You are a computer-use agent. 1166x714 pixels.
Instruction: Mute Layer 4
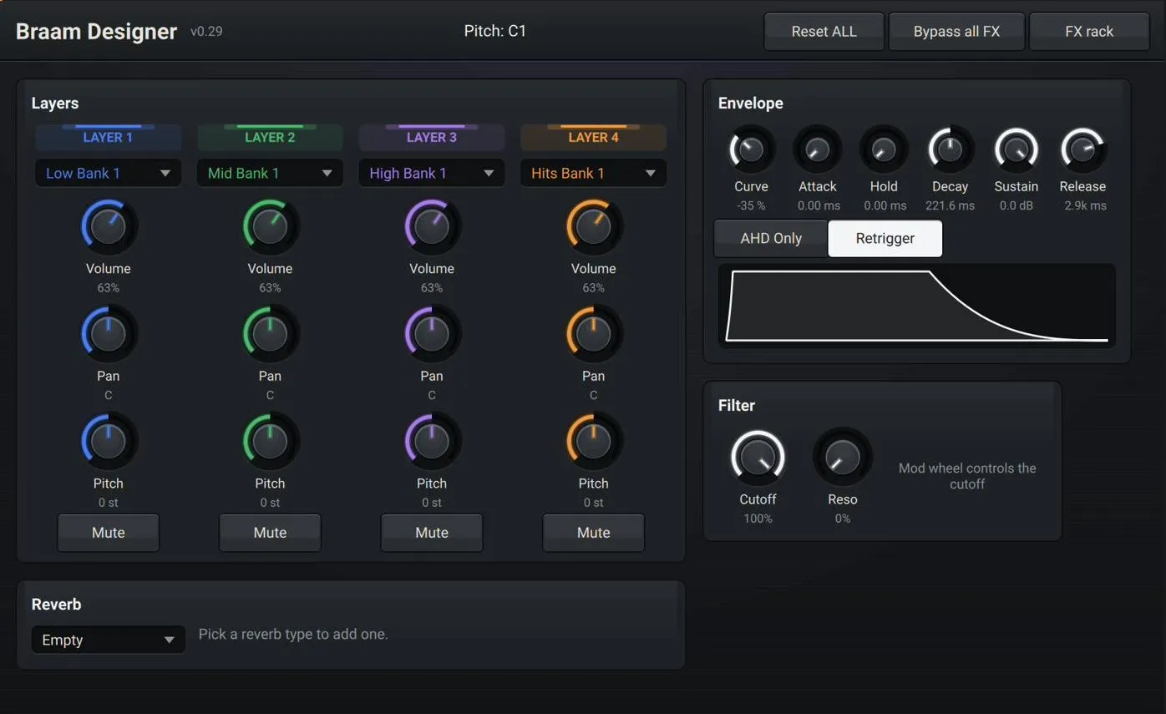click(x=594, y=533)
